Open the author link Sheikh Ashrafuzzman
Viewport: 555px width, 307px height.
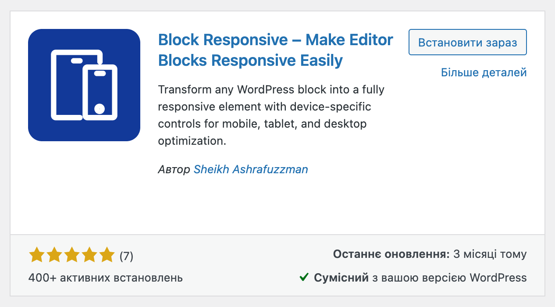tap(251, 169)
